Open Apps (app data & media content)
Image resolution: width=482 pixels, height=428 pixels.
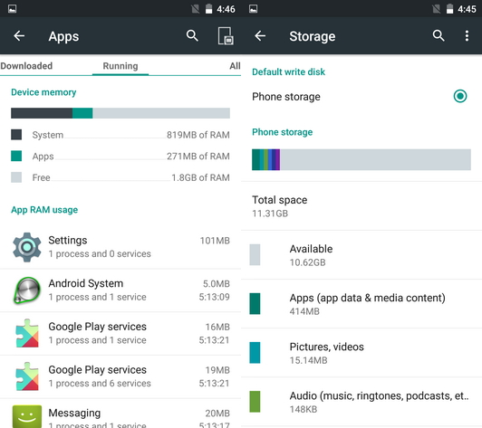point(361,304)
